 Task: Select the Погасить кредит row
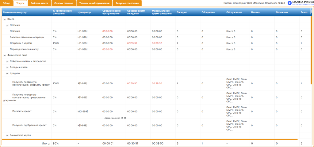[x=156, y=111]
